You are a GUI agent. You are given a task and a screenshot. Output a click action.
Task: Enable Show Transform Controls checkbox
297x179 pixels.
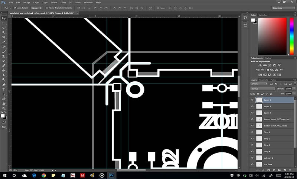coord(47,8)
